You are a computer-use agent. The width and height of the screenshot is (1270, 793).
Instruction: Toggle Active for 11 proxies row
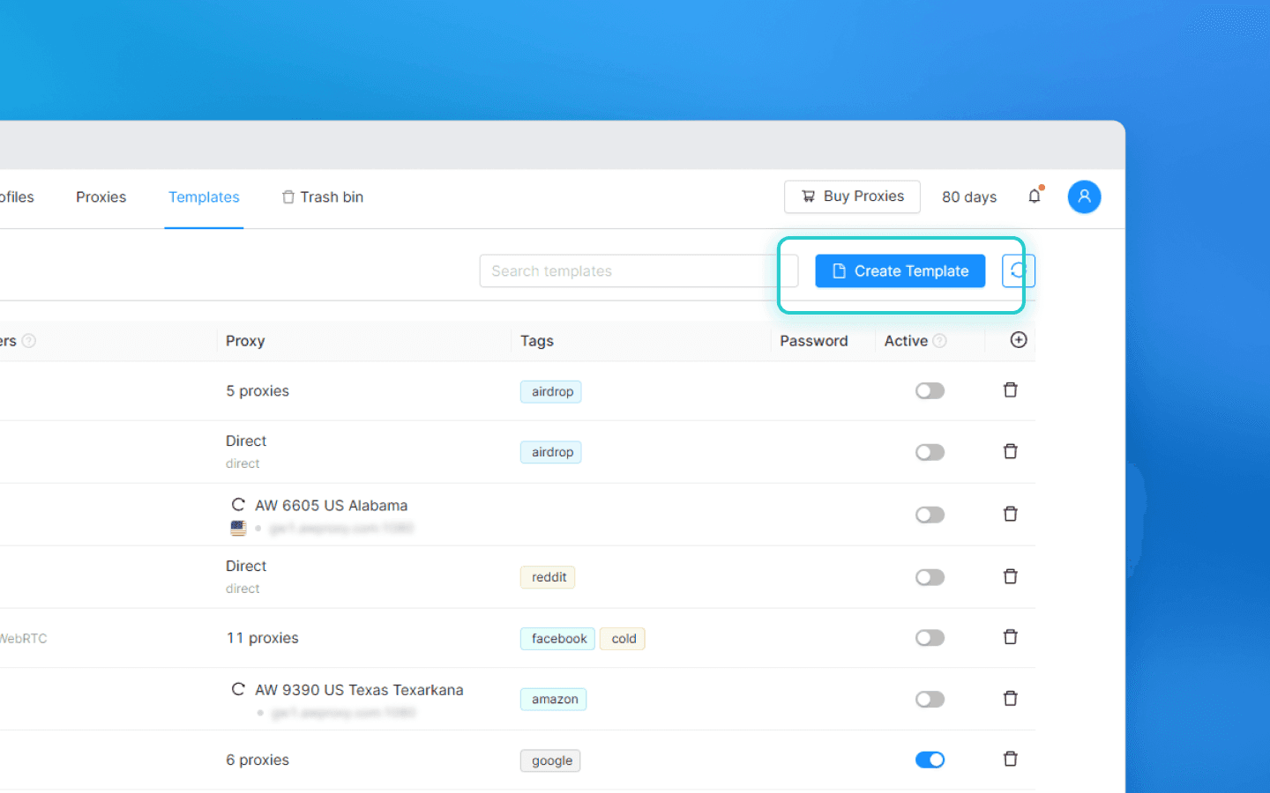coord(930,638)
